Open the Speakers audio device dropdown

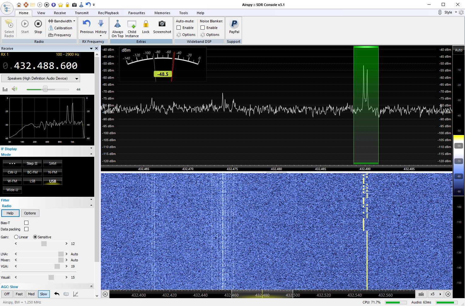pos(41,78)
